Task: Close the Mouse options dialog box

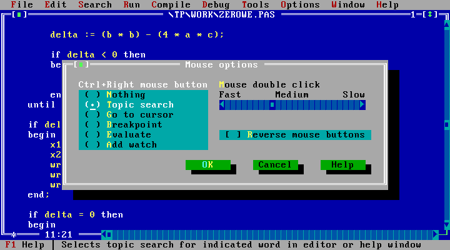Action: (x=80, y=64)
